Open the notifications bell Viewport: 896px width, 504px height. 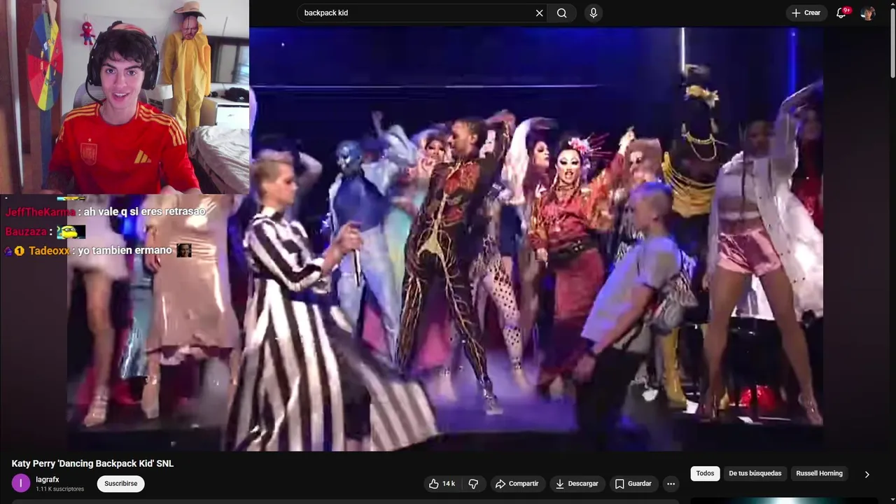click(842, 13)
